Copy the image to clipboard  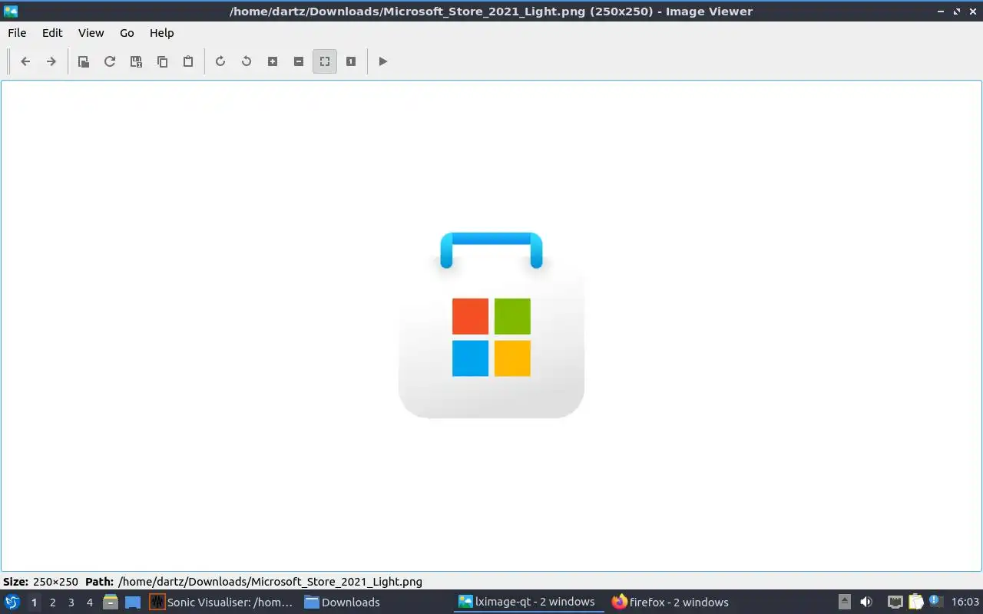[162, 61]
